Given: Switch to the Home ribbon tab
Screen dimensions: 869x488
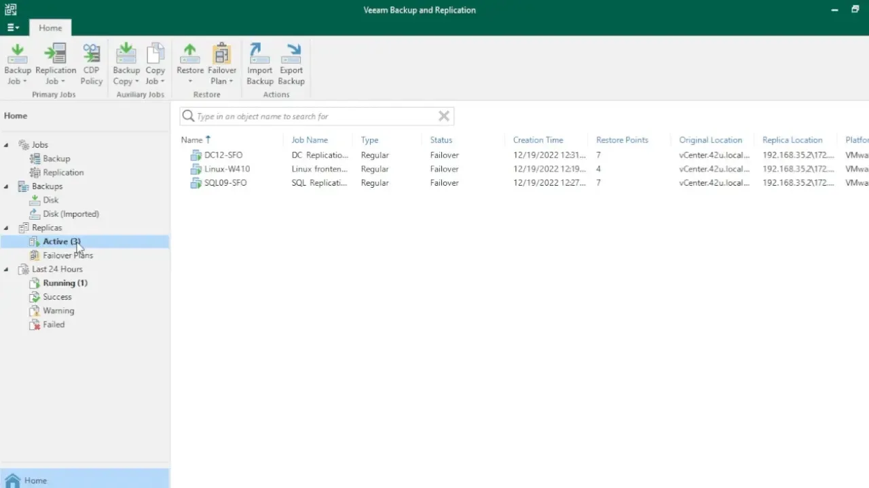Looking at the screenshot, I should (x=50, y=28).
